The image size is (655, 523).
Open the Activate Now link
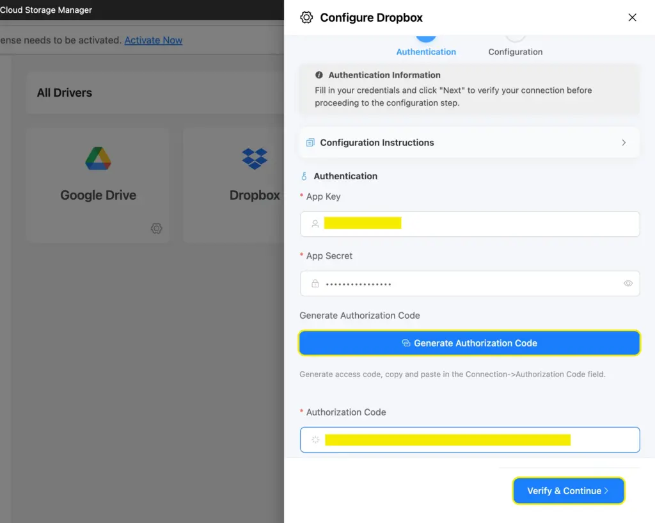[x=153, y=40]
